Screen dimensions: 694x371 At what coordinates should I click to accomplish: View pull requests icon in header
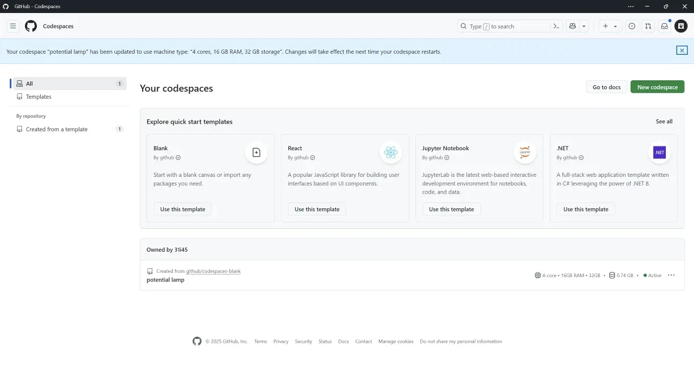tap(648, 26)
